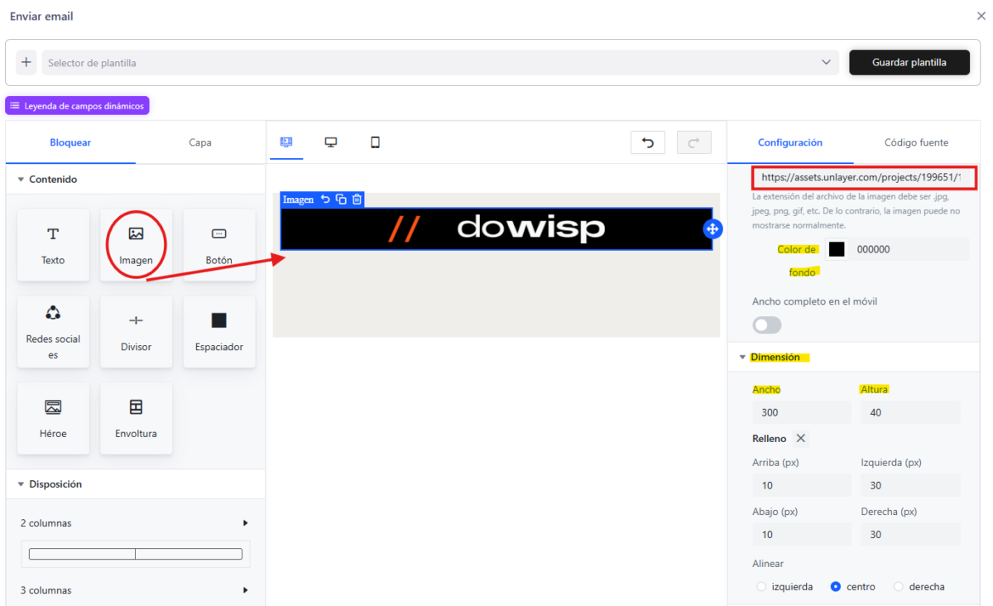Add an Envoltura content block

136,418
